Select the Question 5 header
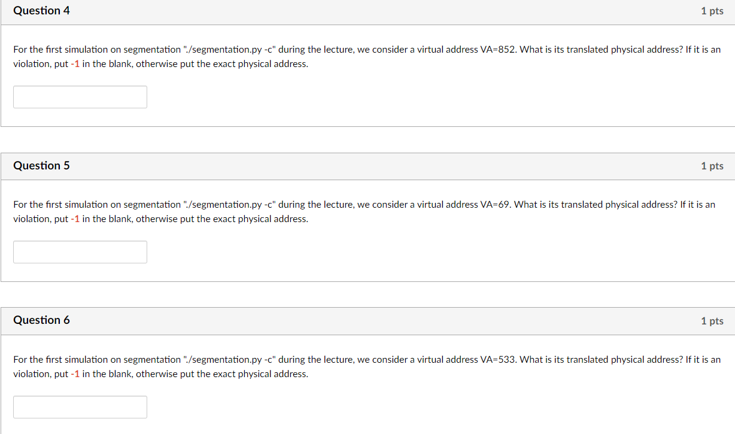Screen dimensions: 735x434 point(41,165)
